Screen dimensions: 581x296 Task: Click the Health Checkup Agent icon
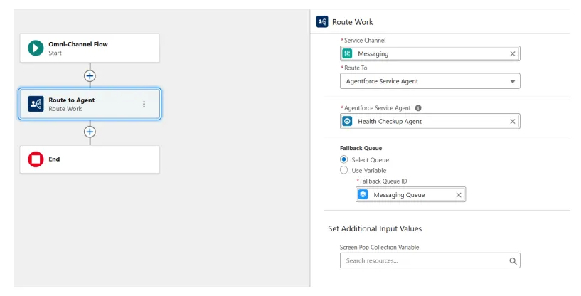(x=348, y=122)
